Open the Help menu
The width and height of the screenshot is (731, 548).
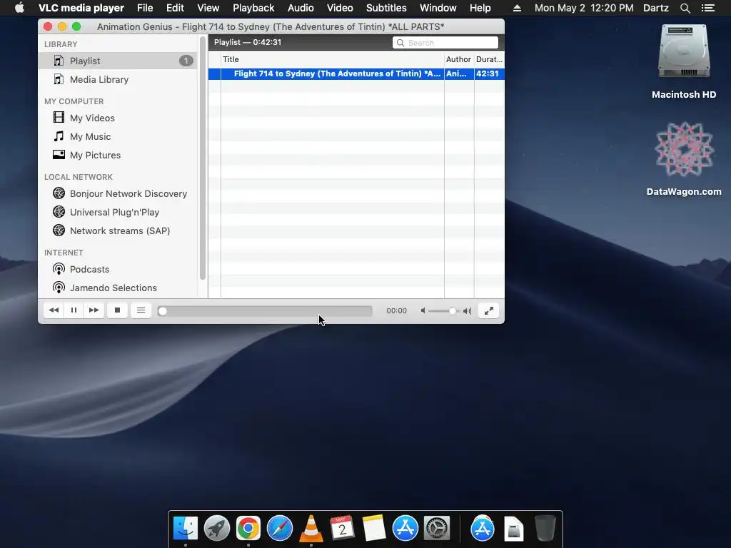[480, 8]
